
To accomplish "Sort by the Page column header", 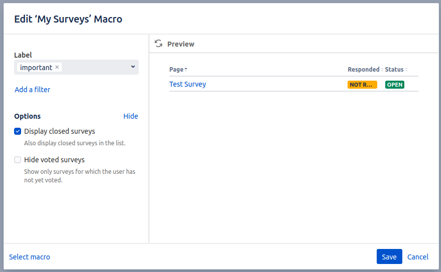I will (176, 70).
